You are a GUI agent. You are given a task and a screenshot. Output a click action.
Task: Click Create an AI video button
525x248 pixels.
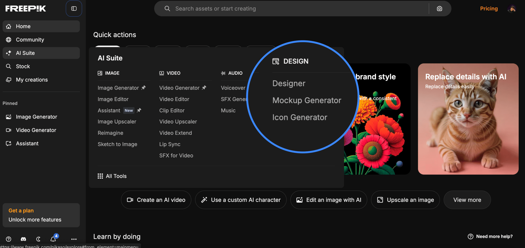156,200
